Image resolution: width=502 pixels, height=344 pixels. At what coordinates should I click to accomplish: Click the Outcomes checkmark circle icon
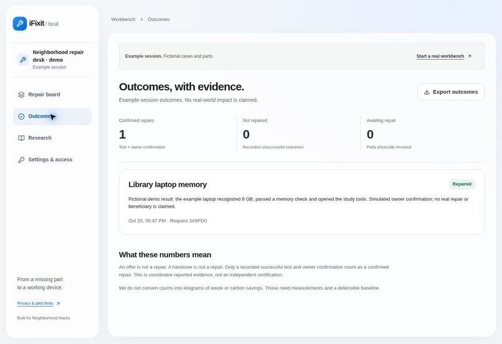[x=21, y=116]
